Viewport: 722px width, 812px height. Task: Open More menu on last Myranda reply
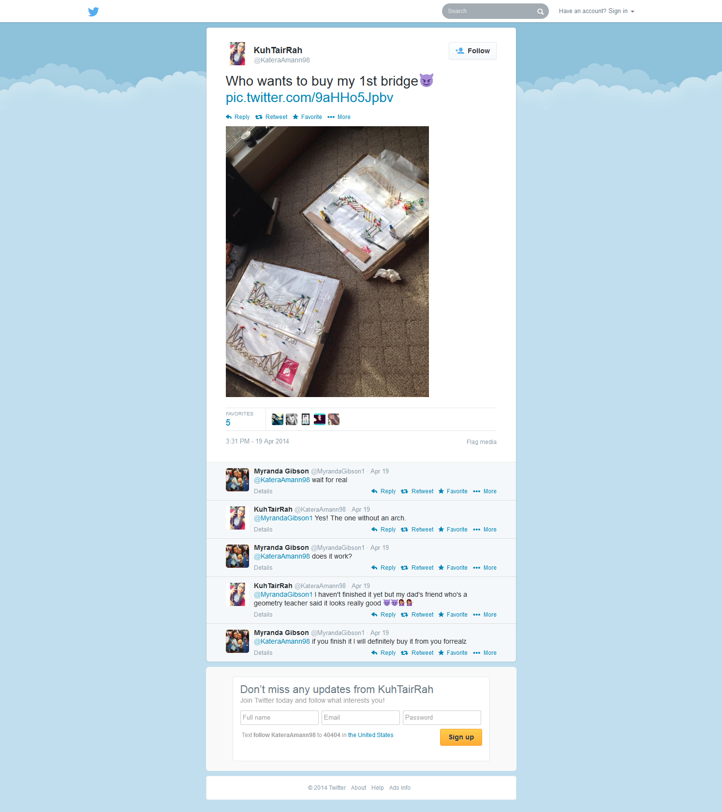tap(485, 653)
